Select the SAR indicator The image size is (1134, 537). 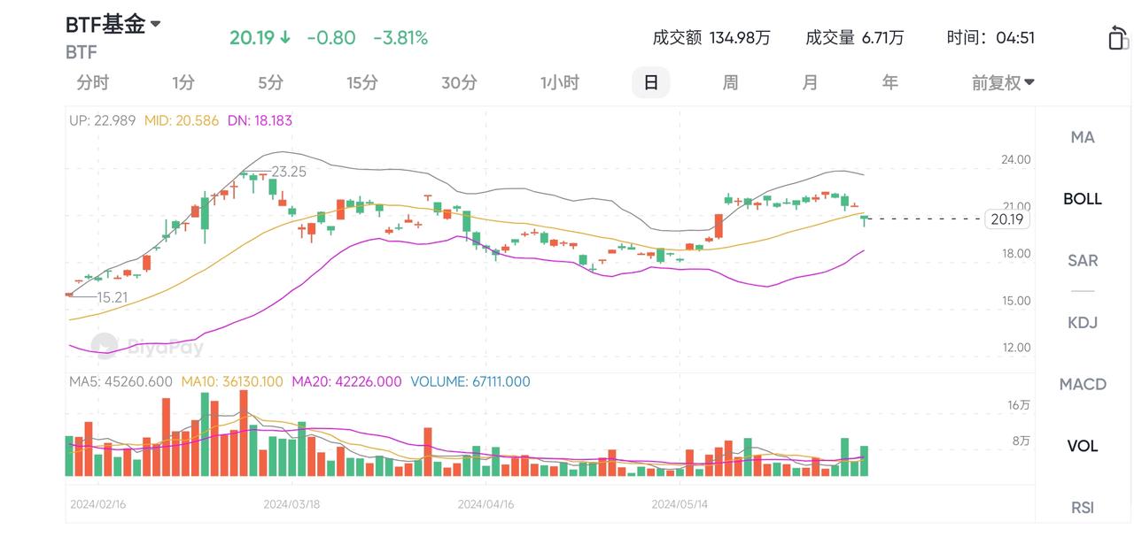click(1083, 260)
